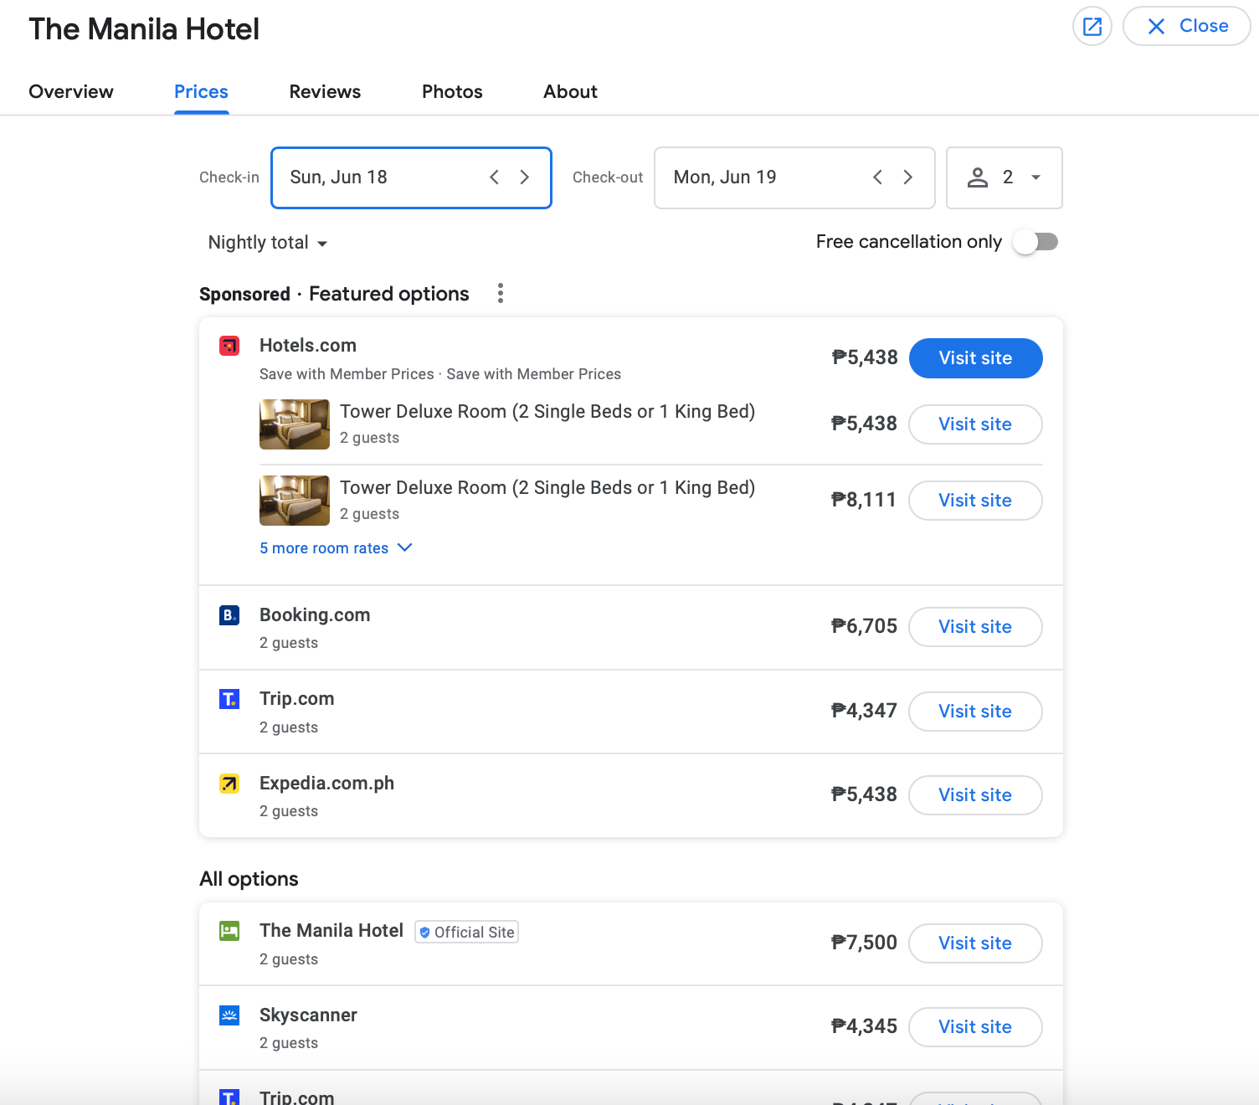Visit The Manila Hotel official site for ₱7,500
This screenshot has height=1105, width=1259.
tap(975, 943)
